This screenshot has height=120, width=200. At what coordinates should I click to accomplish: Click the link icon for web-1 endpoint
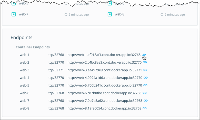144,55
